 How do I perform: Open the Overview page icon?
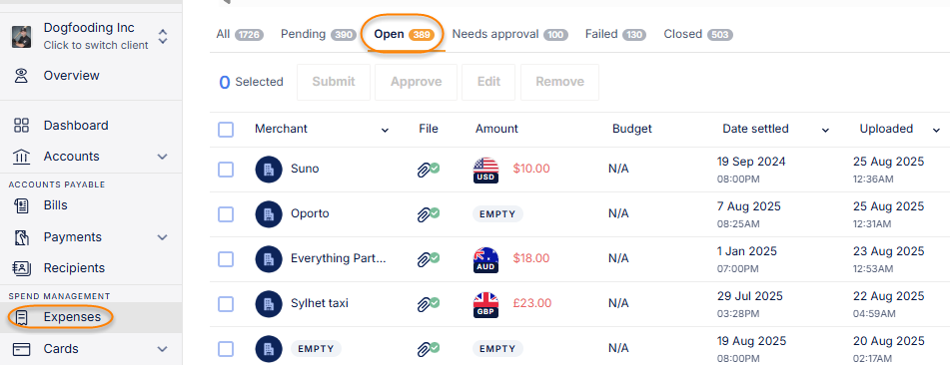(x=21, y=76)
